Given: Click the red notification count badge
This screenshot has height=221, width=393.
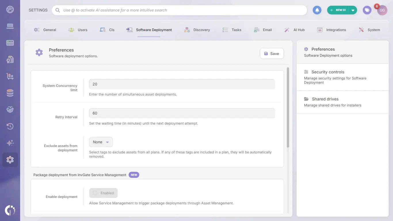Looking at the screenshot, I should pyautogui.click(x=377, y=7).
